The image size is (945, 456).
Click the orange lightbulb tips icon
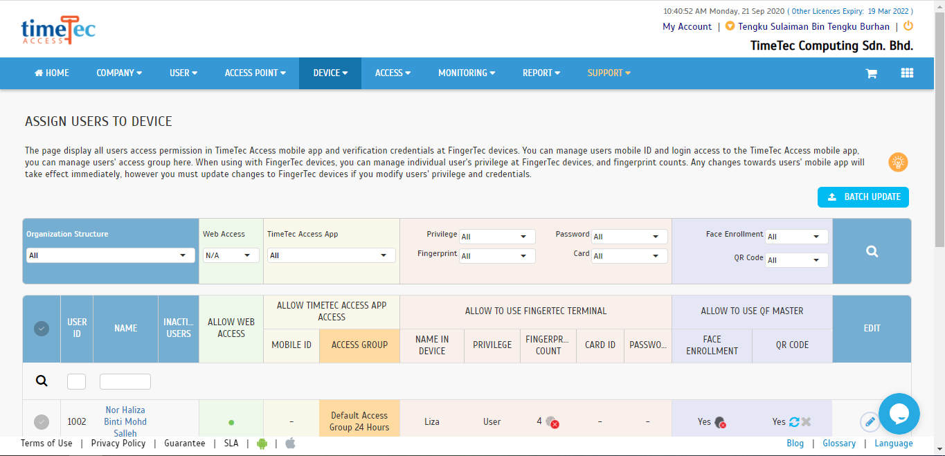tap(898, 162)
